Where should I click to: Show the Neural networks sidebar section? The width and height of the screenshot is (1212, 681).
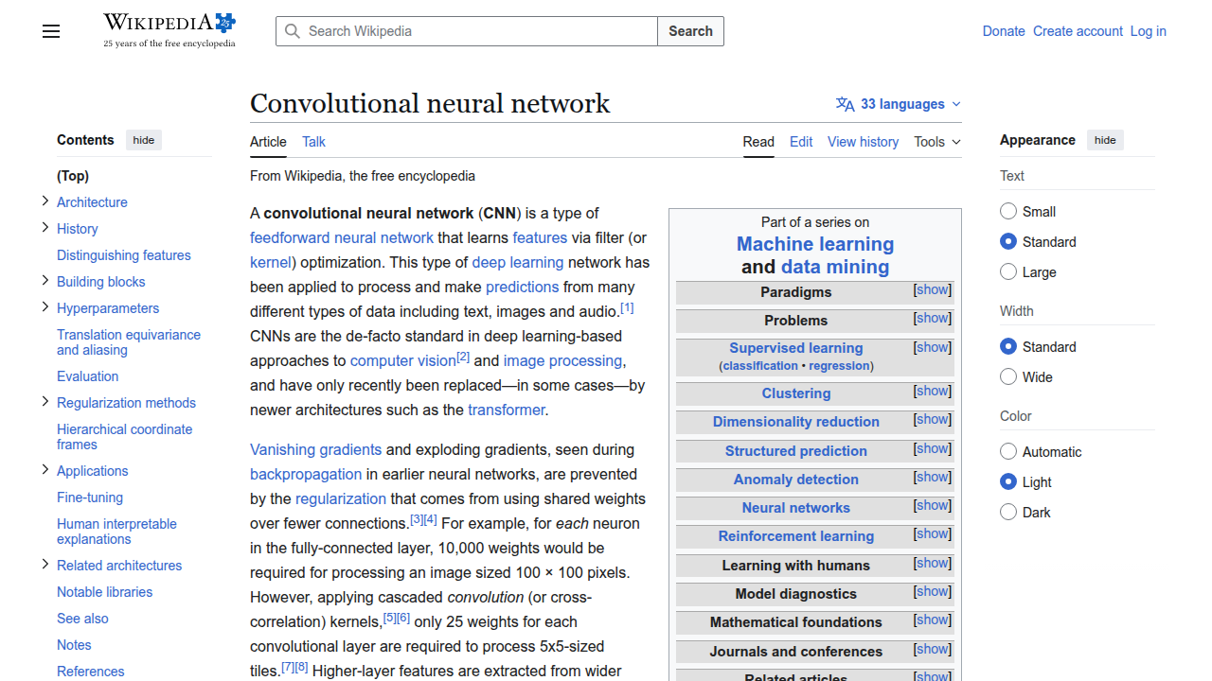pos(933,506)
